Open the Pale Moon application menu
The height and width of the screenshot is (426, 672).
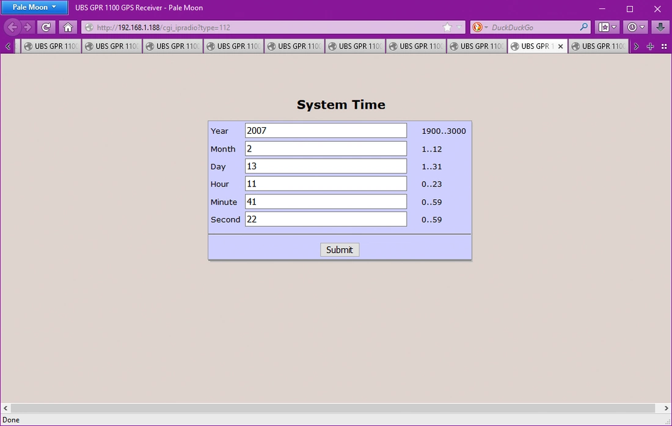pyautogui.click(x=34, y=7)
